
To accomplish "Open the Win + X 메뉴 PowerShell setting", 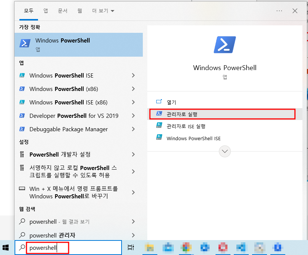I will (x=79, y=192).
